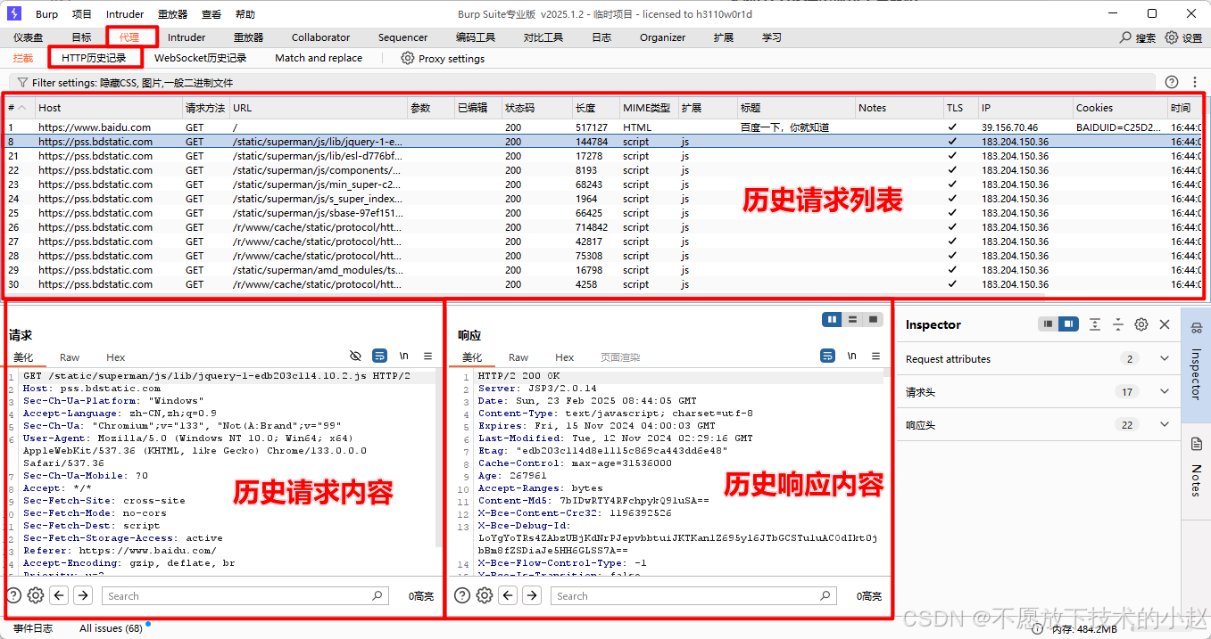Open settings via top-right gear icon

(x=1172, y=37)
